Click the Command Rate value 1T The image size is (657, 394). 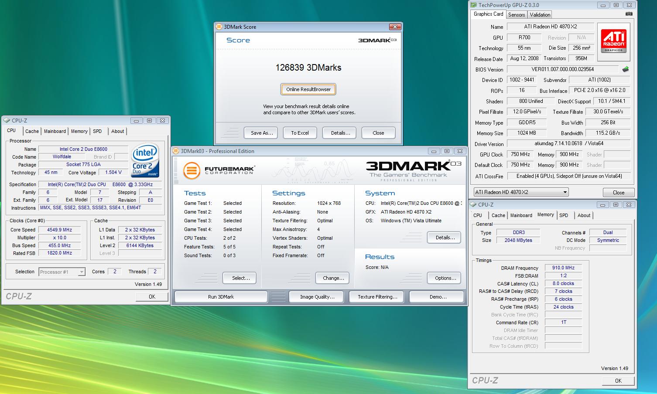(563, 323)
